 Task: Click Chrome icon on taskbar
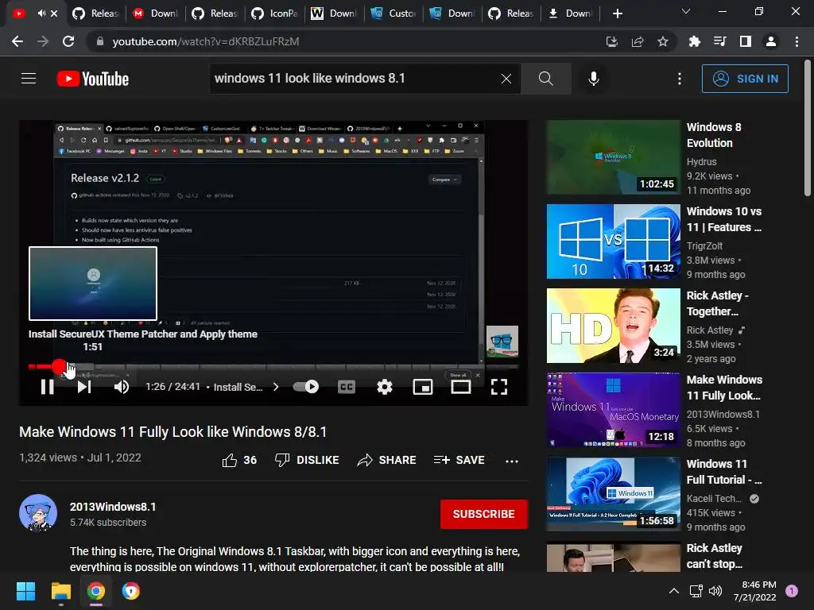pyautogui.click(x=96, y=591)
